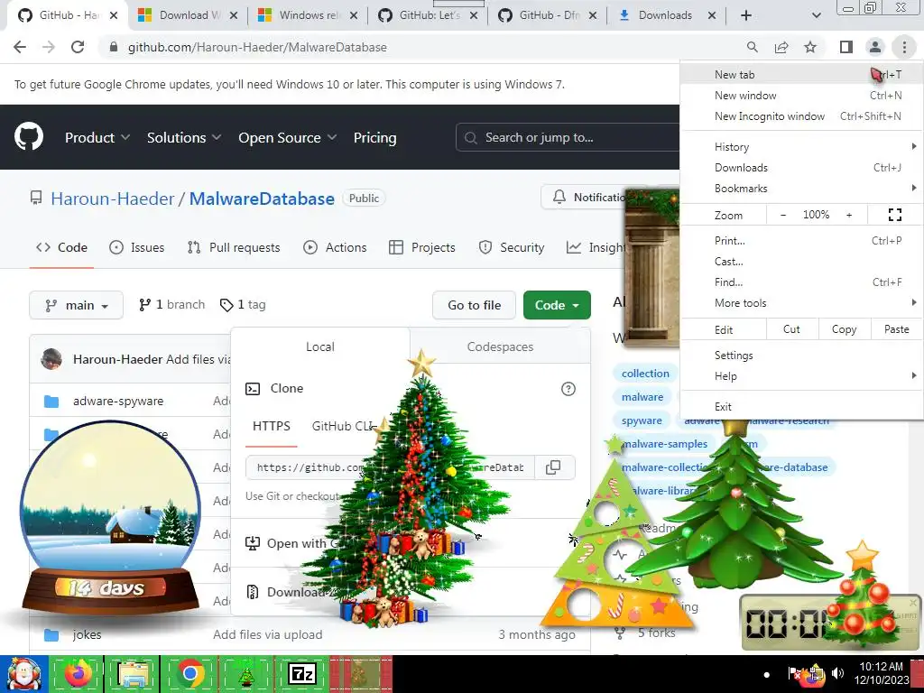Choose Print... from Chrome menu
This screenshot has height=693, width=924.
[801, 240]
